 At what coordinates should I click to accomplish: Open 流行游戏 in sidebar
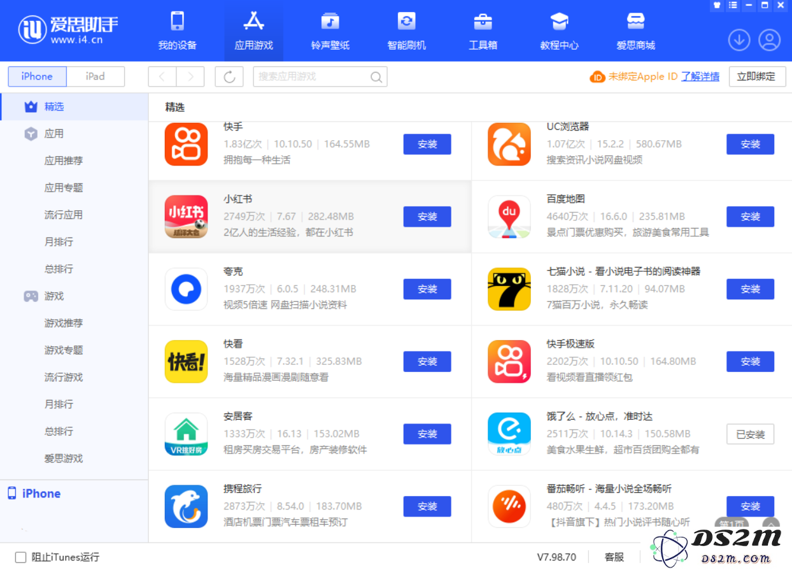[64, 377]
